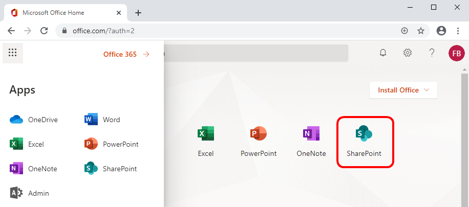Go back with the browser back arrow

click(x=11, y=31)
